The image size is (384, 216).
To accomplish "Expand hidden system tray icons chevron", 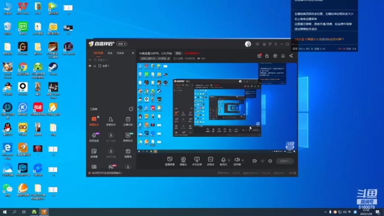I will (325, 212).
